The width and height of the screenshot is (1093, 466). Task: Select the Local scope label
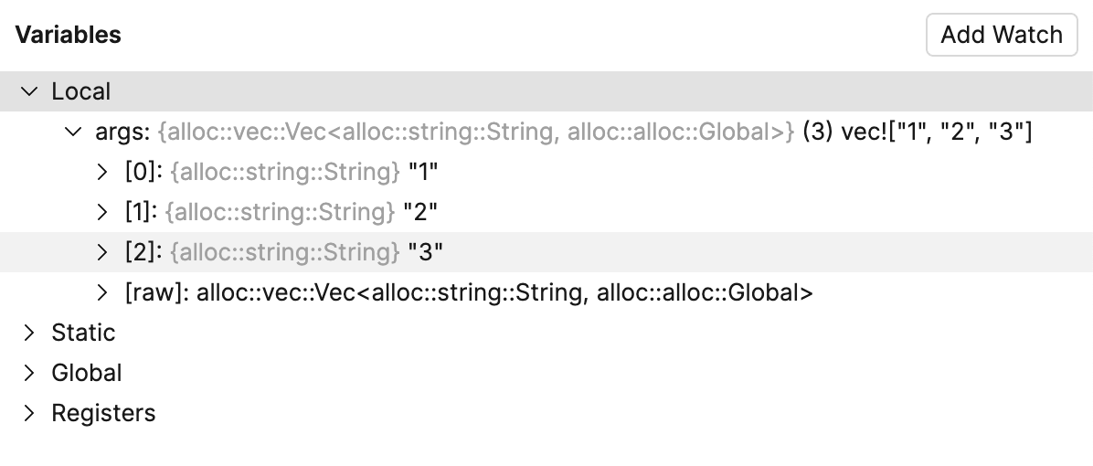81,91
